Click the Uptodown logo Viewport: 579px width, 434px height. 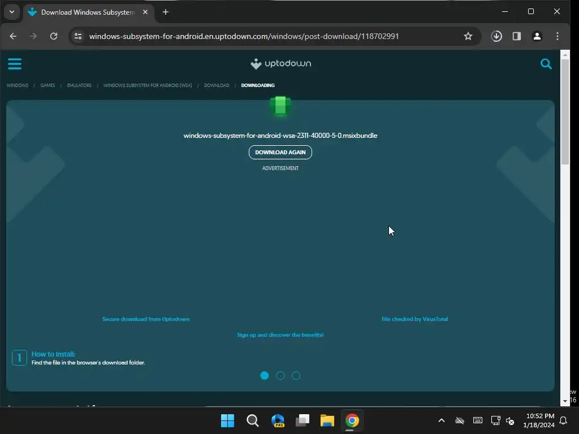280,63
